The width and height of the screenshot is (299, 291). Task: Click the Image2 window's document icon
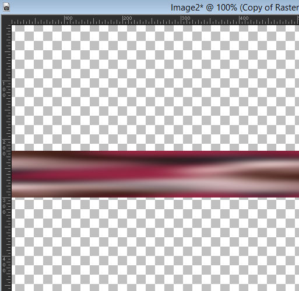[6, 7]
